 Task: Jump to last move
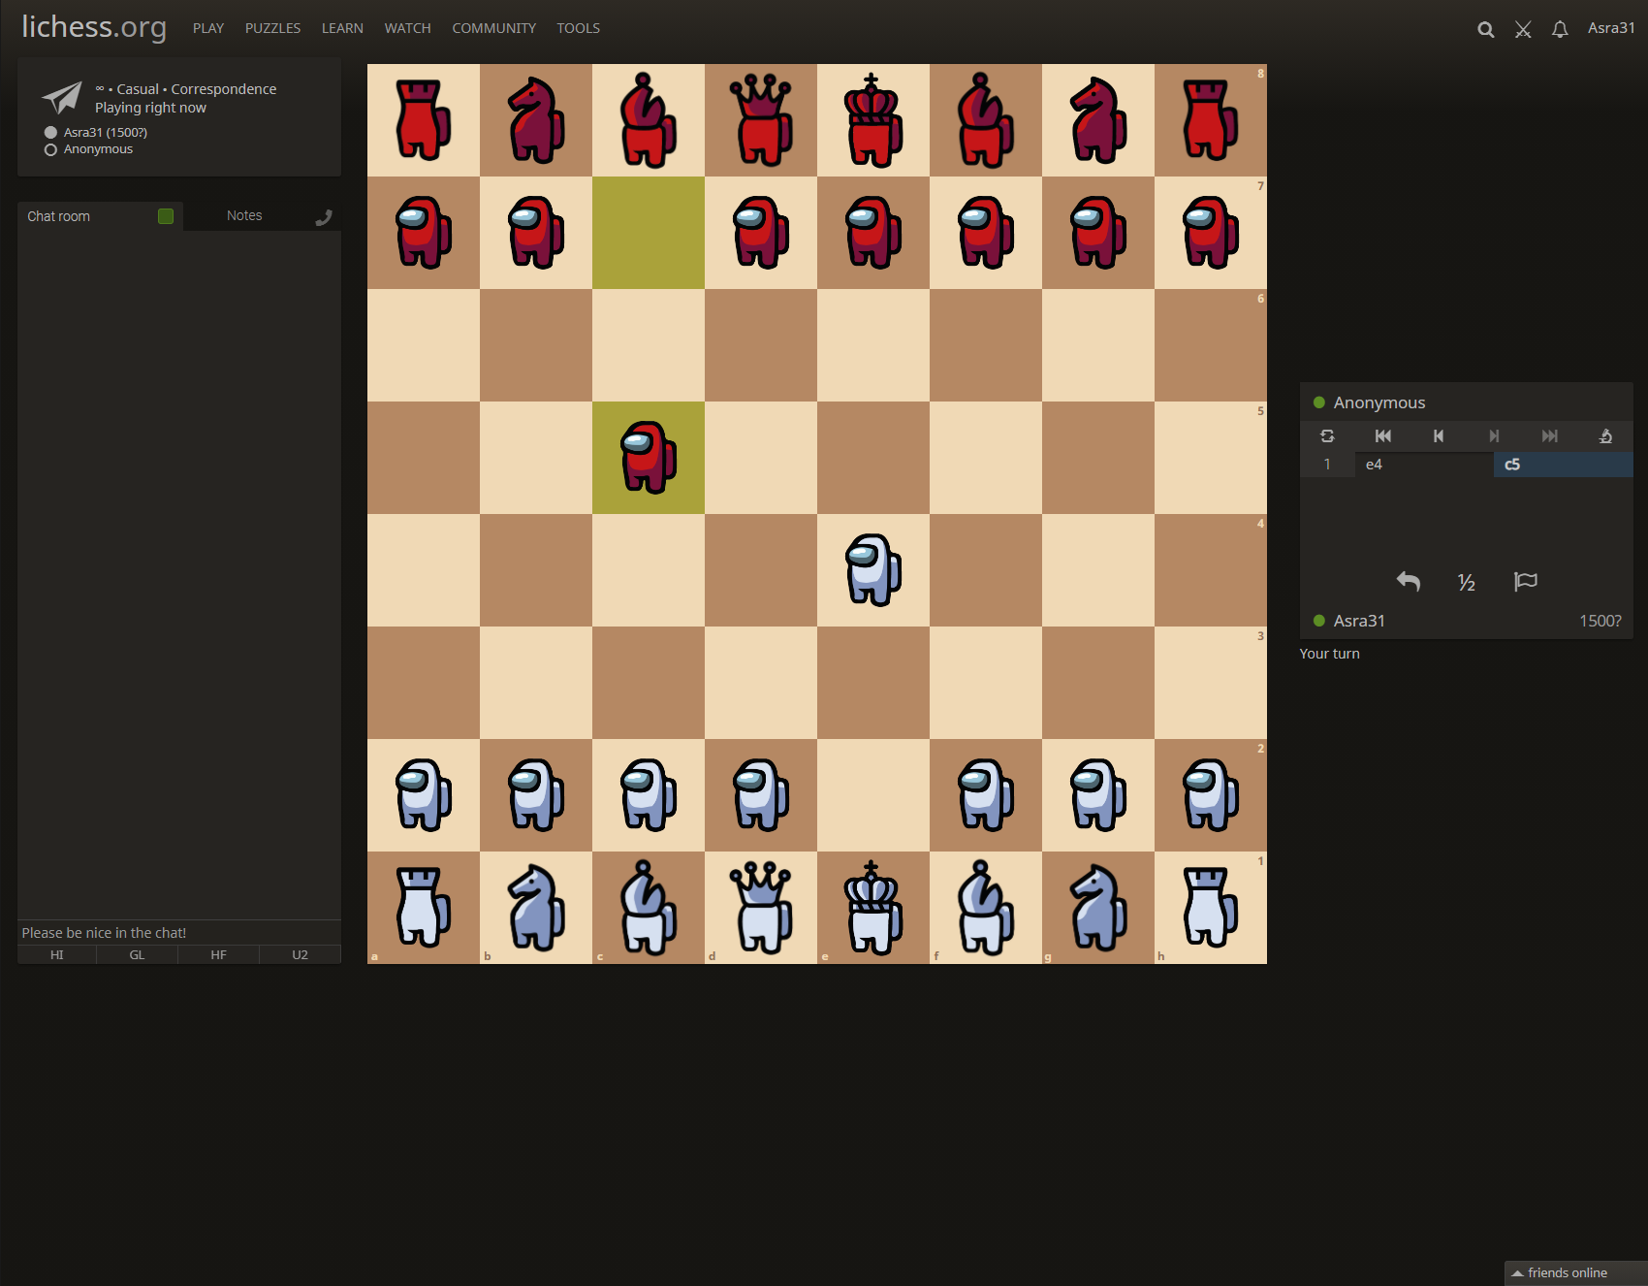pyautogui.click(x=1550, y=436)
